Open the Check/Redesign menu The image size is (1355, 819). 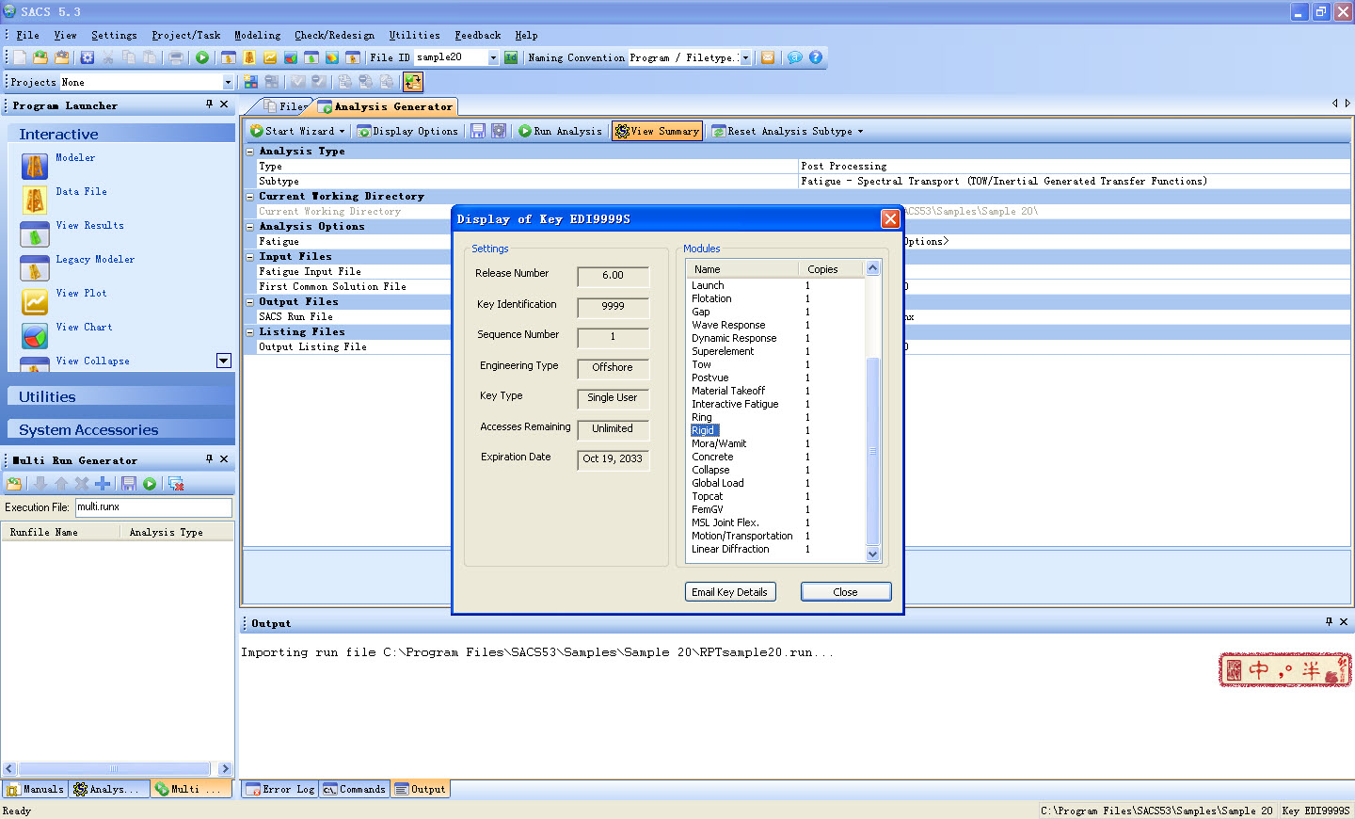pyautogui.click(x=334, y=36)
